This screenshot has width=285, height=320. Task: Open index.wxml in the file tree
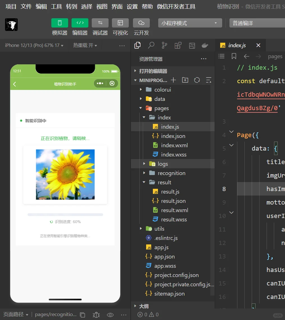pos(173,145)
